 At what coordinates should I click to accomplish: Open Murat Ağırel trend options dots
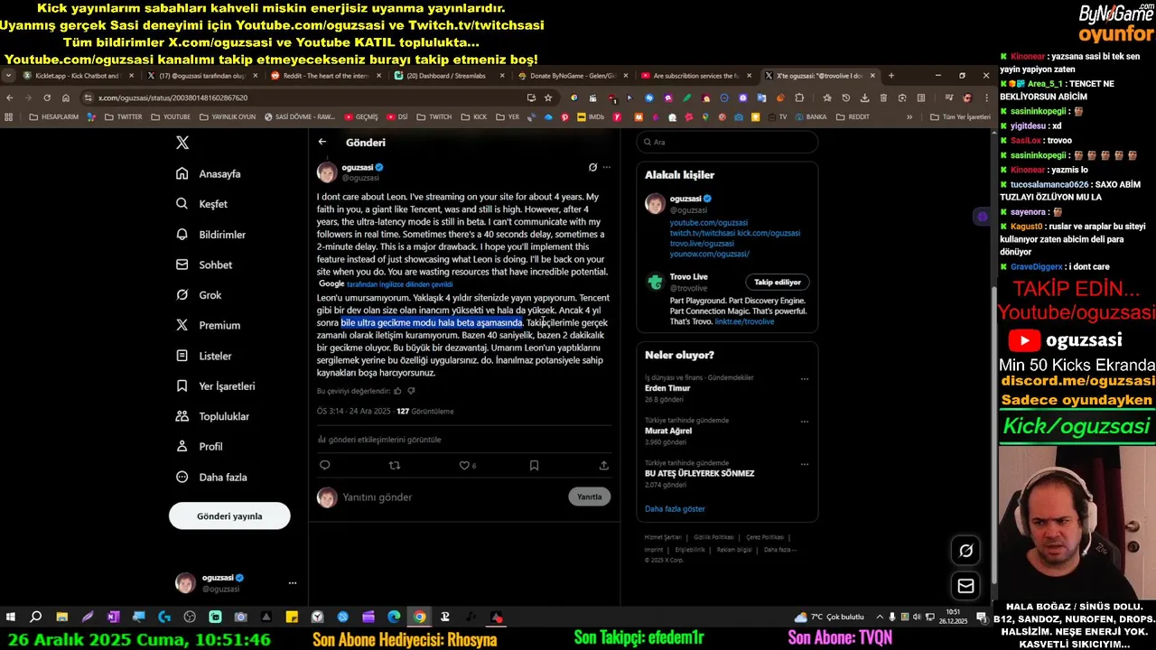point(804,421)
